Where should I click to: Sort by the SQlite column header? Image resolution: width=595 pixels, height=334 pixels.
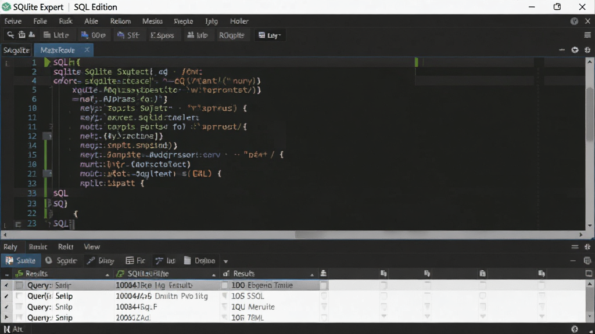[166, 274]
